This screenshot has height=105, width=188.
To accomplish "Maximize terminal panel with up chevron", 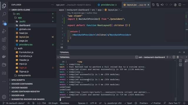I will (x=180, y=52).
